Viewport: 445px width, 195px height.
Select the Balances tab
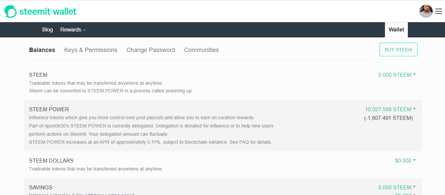tap(42, 50)
